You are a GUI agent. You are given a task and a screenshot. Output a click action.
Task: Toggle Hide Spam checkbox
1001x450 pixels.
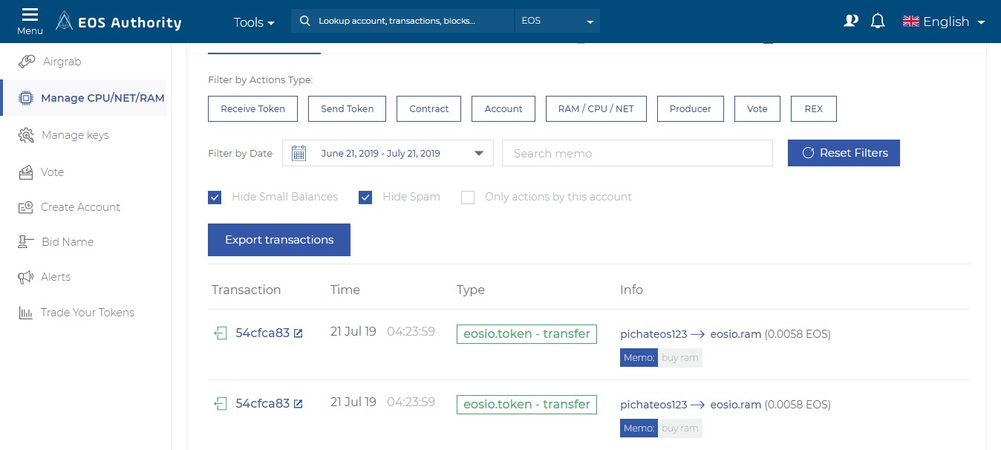[365, 198]
